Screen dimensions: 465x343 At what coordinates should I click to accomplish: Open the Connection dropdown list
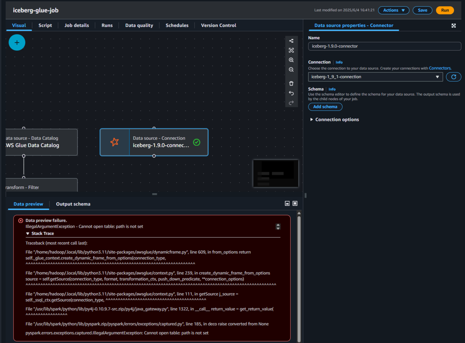point(375,77)
